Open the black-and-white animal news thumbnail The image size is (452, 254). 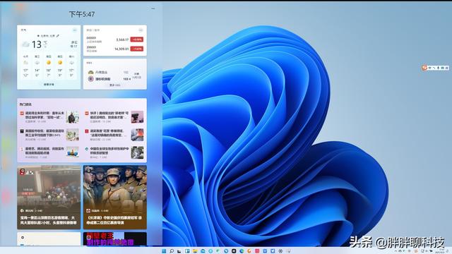point(137,152)
